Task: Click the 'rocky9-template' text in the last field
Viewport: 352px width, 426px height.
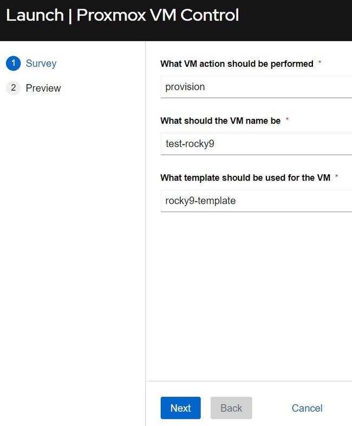Action: pos(200,201)
